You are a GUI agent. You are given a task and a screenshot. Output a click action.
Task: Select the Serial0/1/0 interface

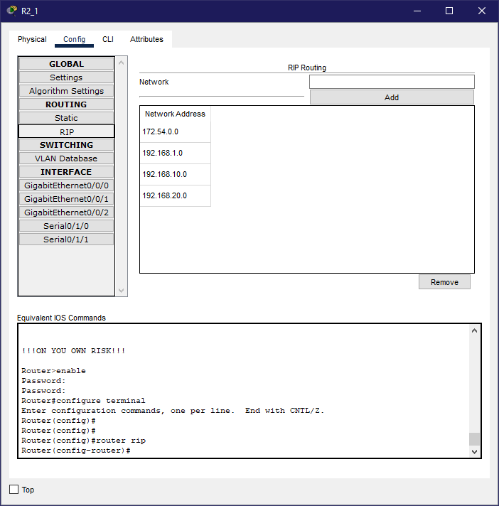point(66,226)
